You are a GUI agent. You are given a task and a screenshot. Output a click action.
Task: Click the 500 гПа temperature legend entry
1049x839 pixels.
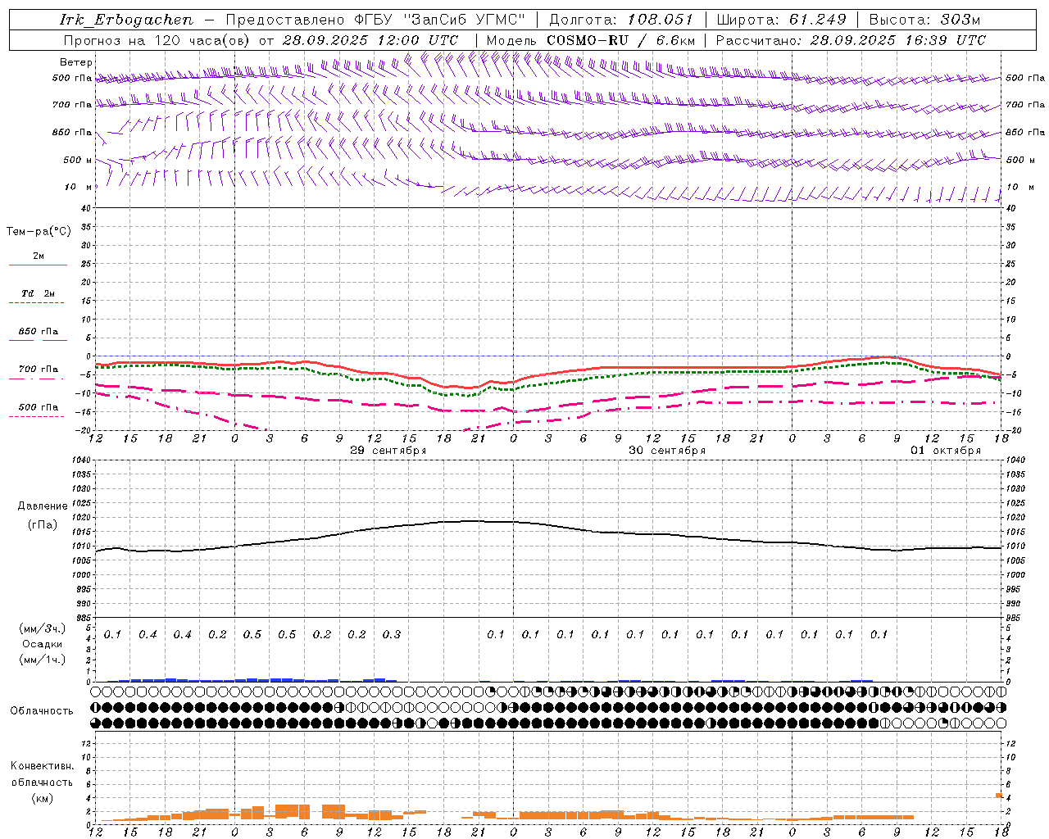pyautogui.click(x=38, y=407)
